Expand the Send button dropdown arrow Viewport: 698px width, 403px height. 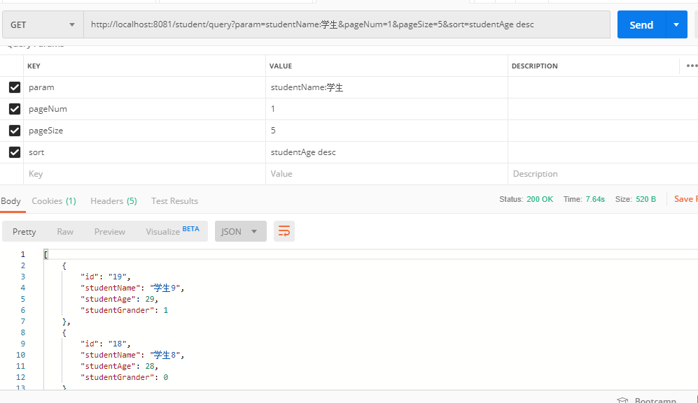pos(676,24)
